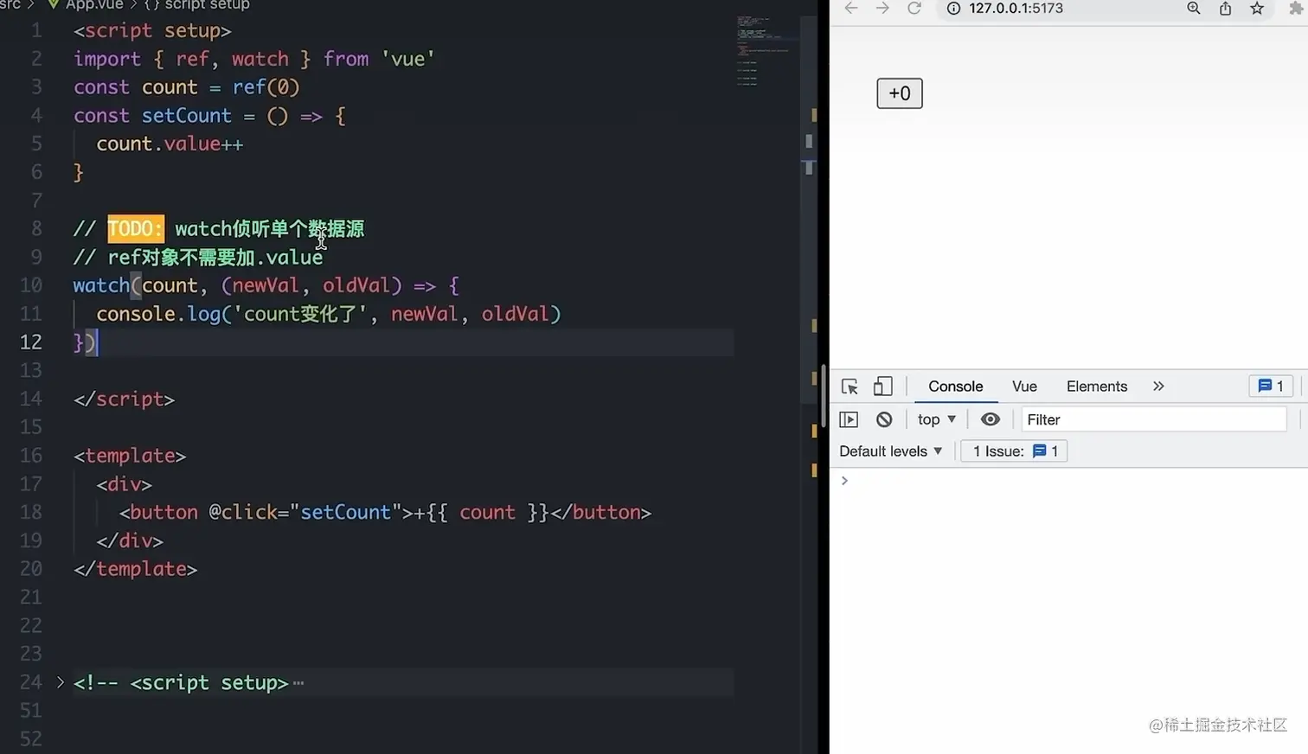Click the console prompt chevron

tap(844, 481)
